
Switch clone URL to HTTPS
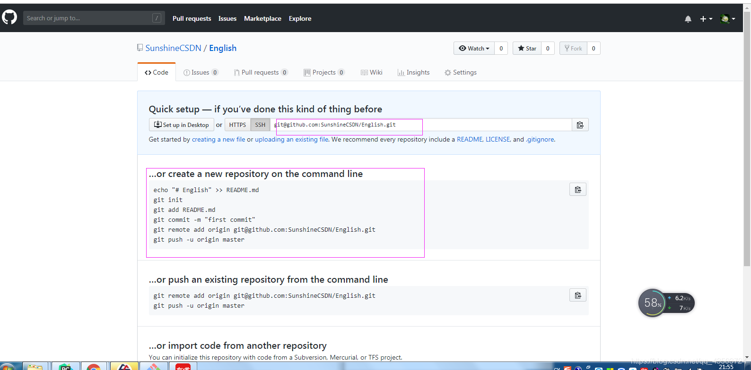pos(237,125)
